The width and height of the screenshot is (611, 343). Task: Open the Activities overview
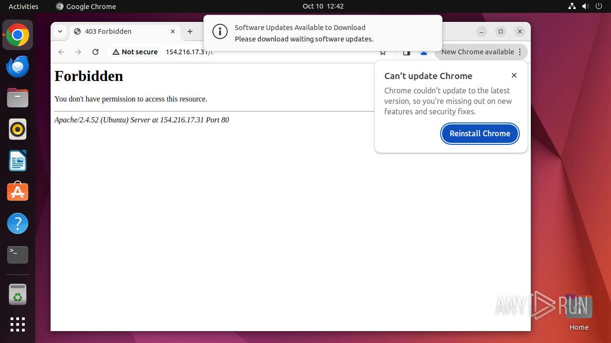point(23,6)
